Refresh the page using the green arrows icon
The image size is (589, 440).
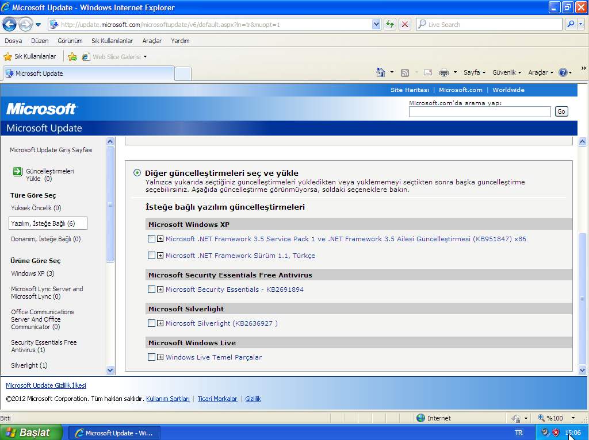tap(390, 24)
